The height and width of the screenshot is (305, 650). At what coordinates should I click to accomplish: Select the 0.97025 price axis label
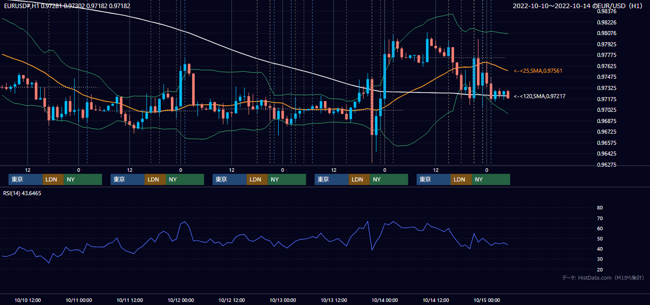[x=607, y=110]
